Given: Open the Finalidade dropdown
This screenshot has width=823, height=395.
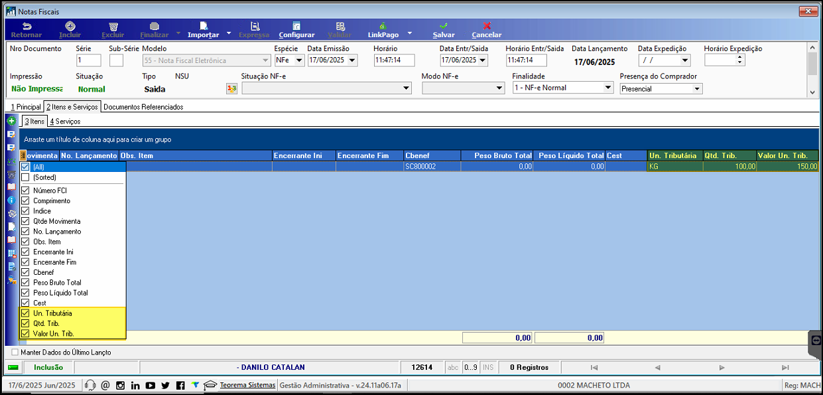Looking at the screenshot, I should pyautogui.click(x=608, y=88).
